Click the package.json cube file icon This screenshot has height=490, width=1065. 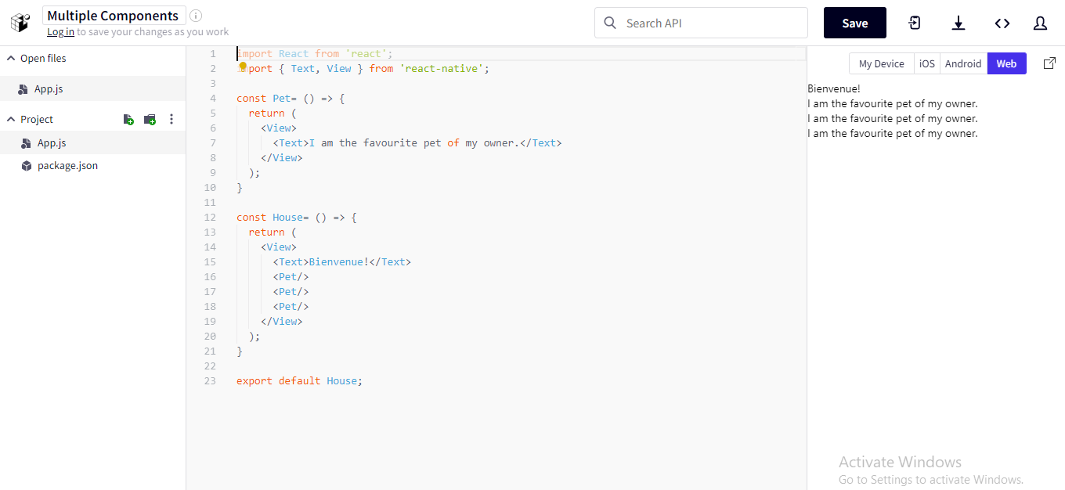coord(27,166)
